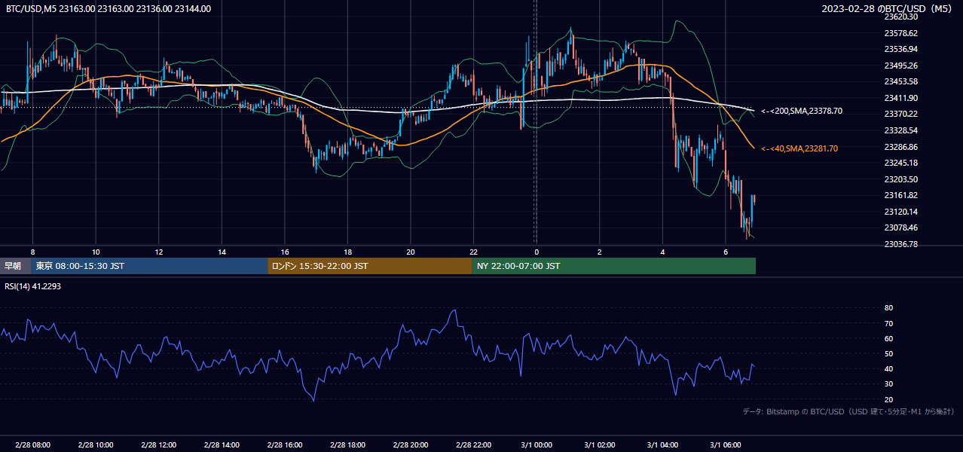Click price axis value 23411.90
Screen dimensions: 963x452
click(900, 98)
